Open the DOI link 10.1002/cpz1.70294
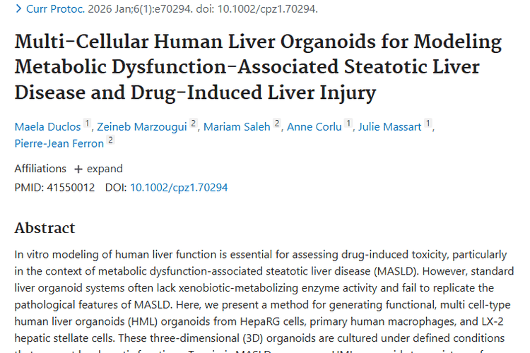 click(179, 188)
